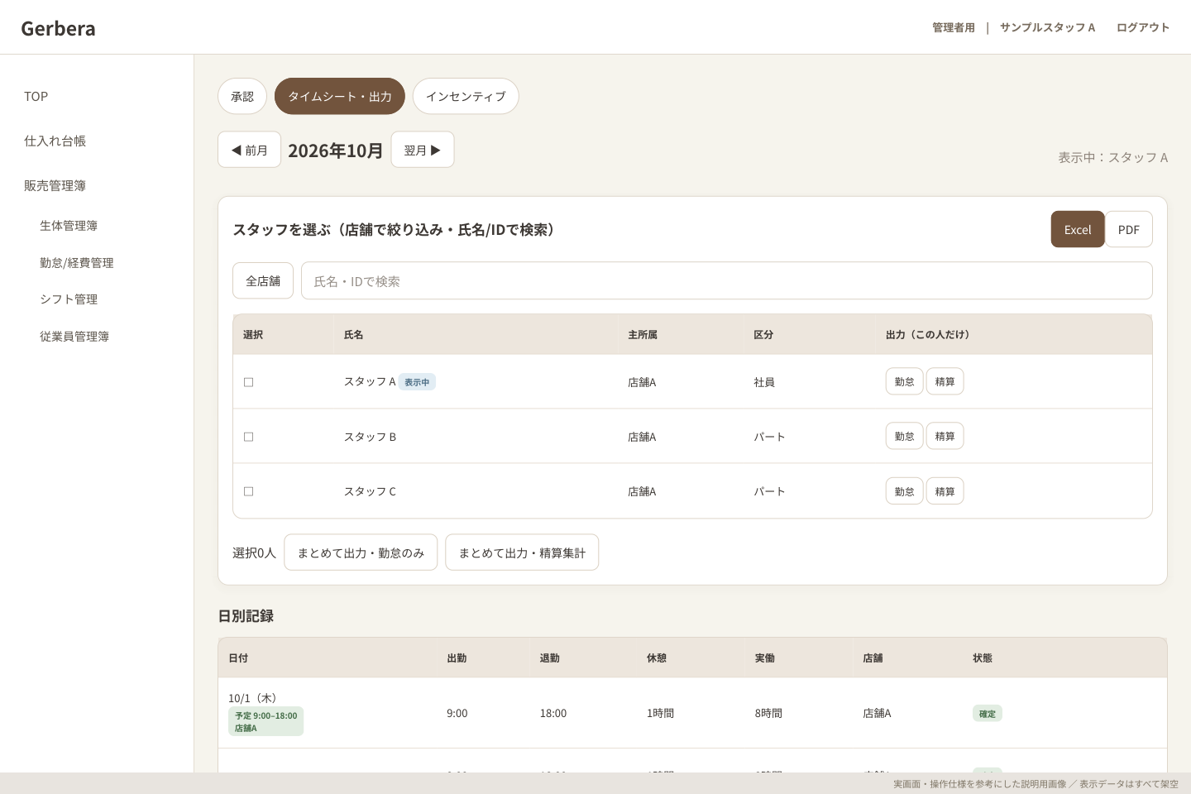Open 生体管理簿 in the sidebar
Screen dimensions: 1191x794
69,225
